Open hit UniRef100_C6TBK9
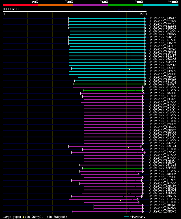This screenshot has width=181, height=219. [162, 21]
